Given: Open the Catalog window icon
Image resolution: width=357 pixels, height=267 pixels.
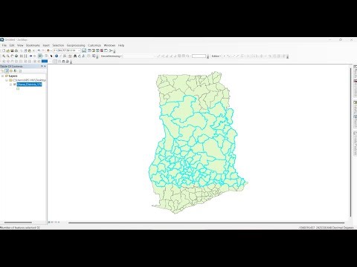Looking at the screenshot, I should pyautogui.click(x=93, y=50).
